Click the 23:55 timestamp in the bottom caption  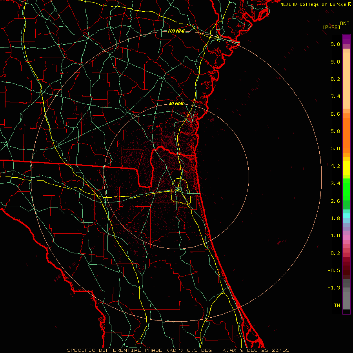click(x=282, y=350)
